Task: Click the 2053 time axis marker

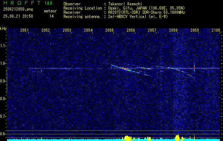Action: (67, 30)
